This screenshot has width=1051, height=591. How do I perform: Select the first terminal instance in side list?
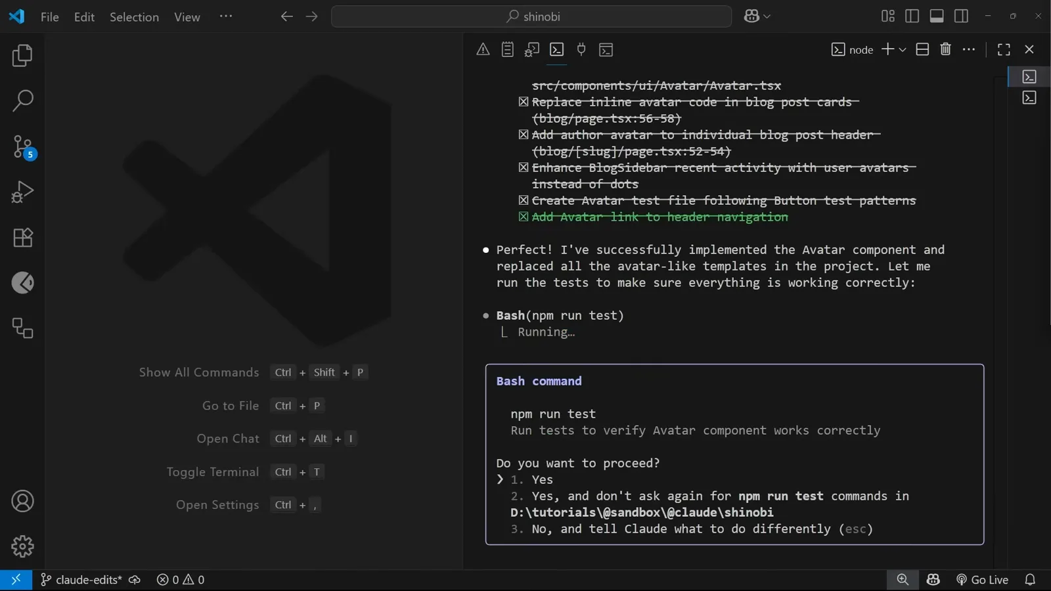pos(1029,77)
